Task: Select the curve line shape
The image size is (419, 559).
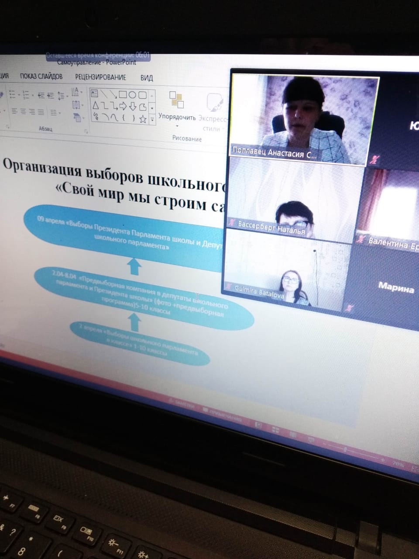Action: click(x=114, y=117)
